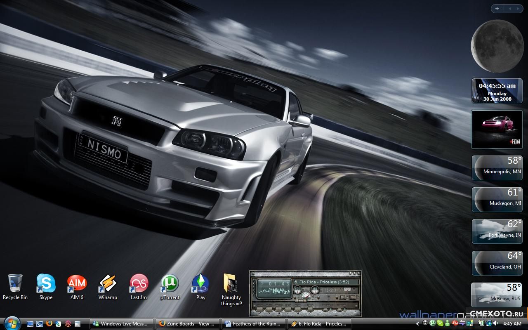Launch Firefox from the Quick Launch bar
Viewport: 528px width, 330px height.
click(x=49, y=324)
